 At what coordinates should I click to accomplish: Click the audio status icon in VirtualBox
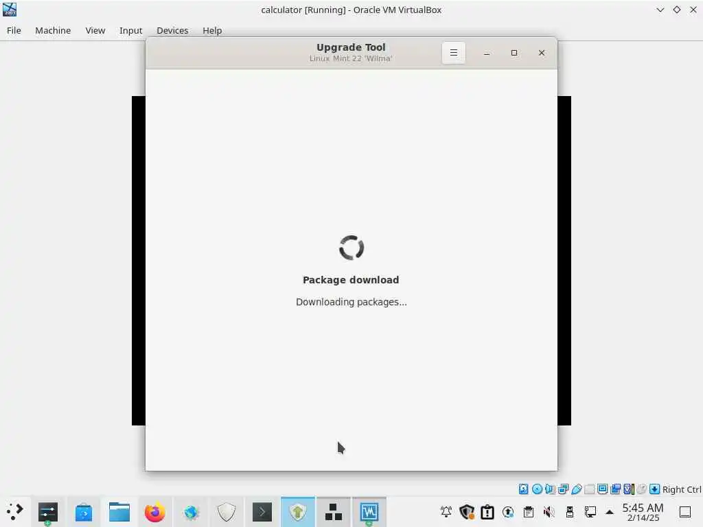click(550, 489)
